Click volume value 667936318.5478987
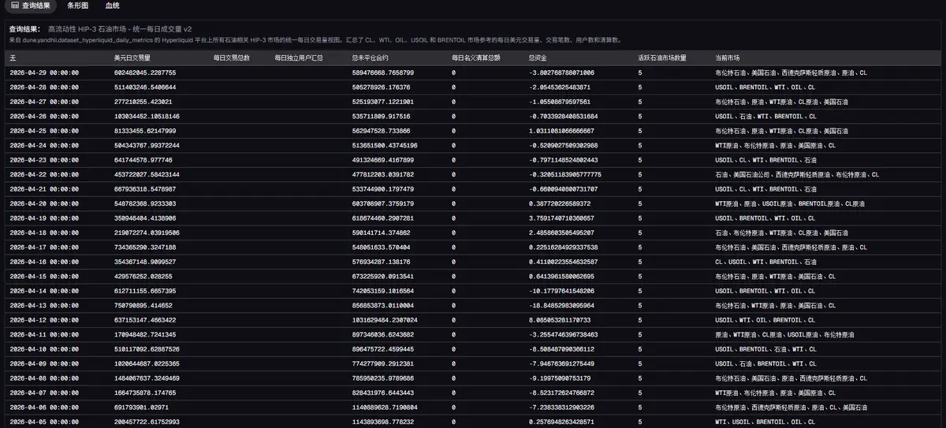The image size is (946, 428). point(144,189)
